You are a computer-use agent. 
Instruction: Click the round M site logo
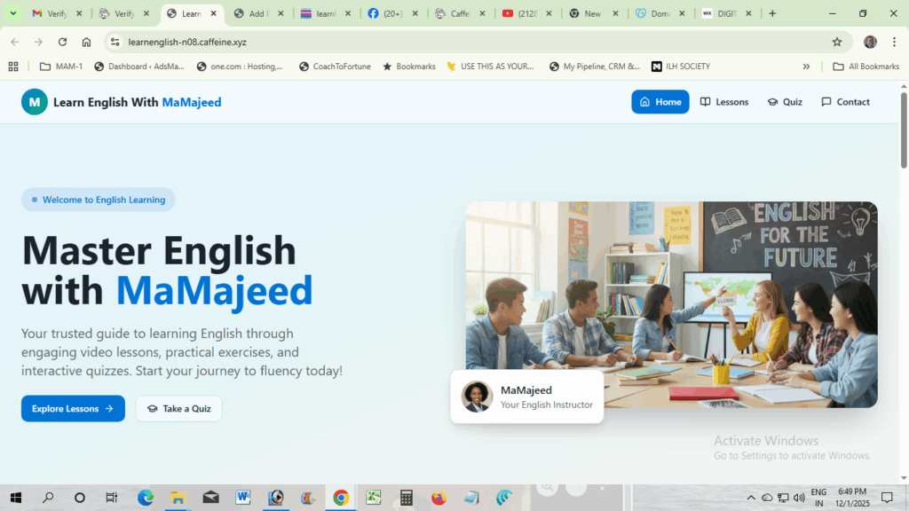(x=35, y=102)
